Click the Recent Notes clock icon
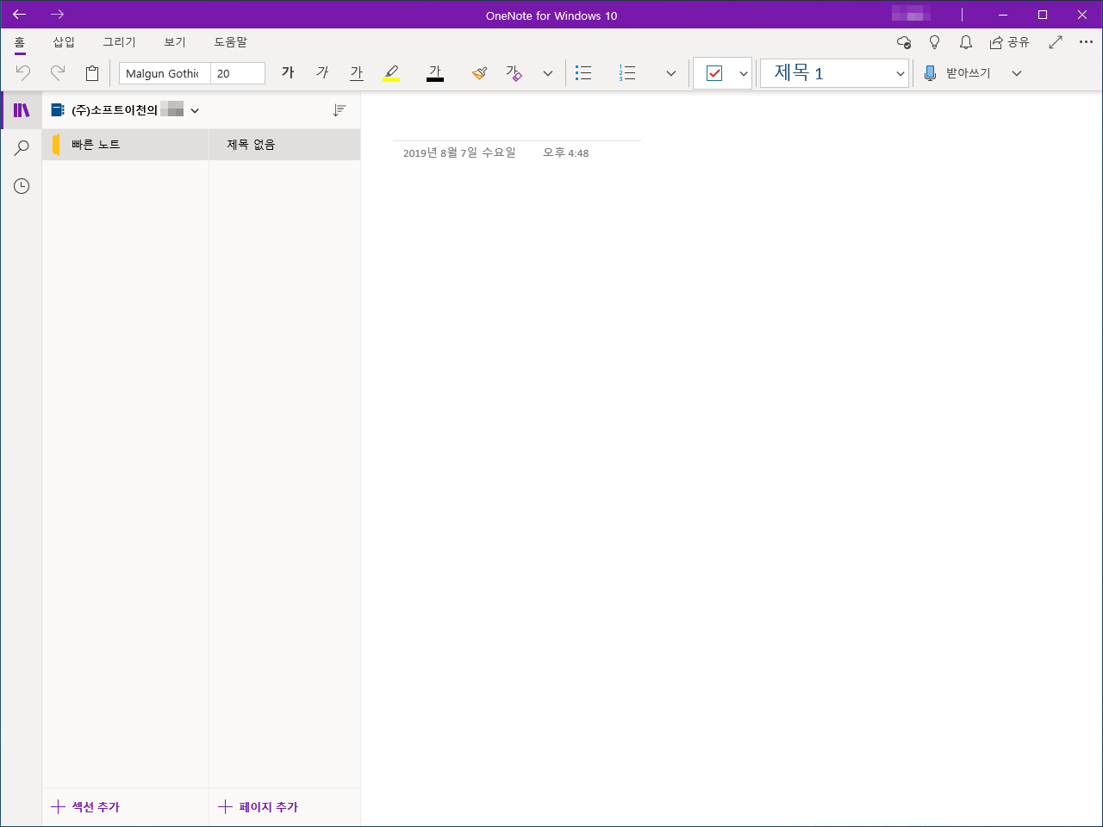The height and width of the screenshot is (827, 1103). pos(21,185)
